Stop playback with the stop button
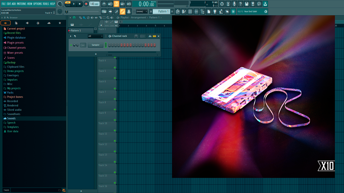The height and width of the screenshot is (193, 344). [x=80, y=4]
